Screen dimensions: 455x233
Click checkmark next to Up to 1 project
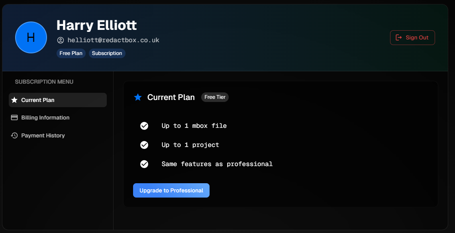144,145
